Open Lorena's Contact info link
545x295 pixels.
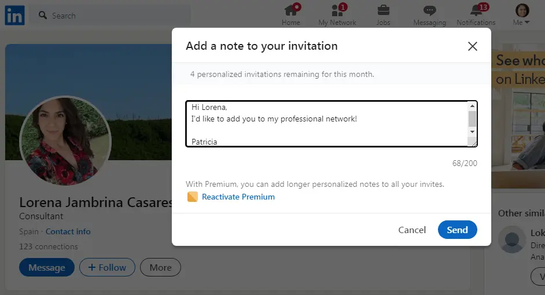coord(68,231)
